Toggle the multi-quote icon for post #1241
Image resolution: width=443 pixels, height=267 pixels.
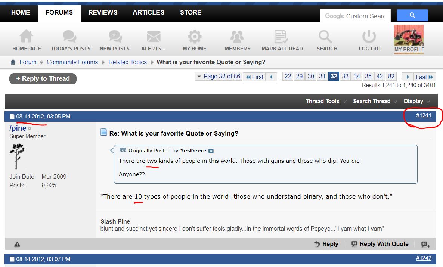[425, 244]
